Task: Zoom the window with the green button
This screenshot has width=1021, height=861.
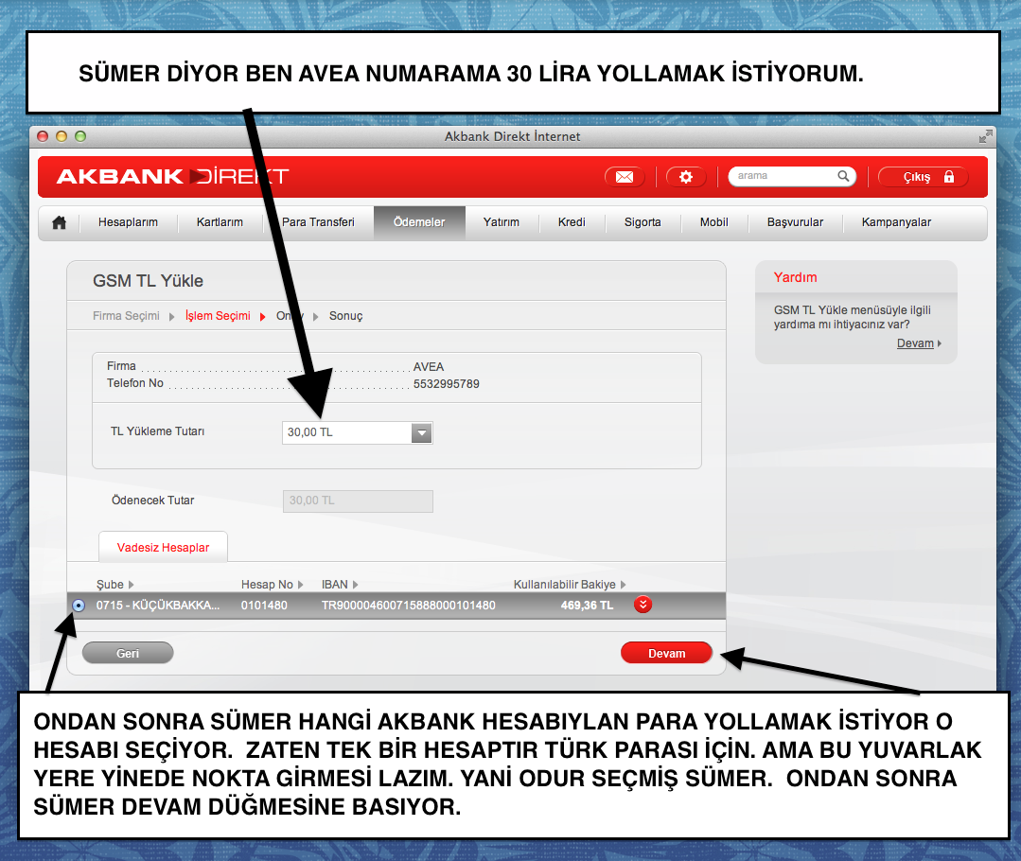Action: [x=80, y=136]
